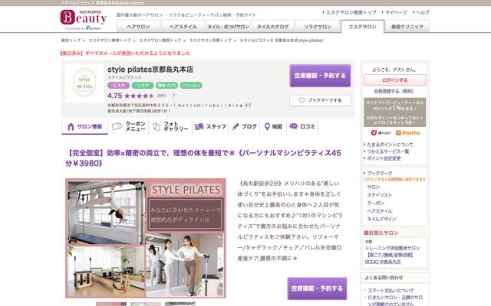The height and width of the screenshot is (306, 491).
Task: Click エステサロン京都トップ breadcrumb
Action: 210,41
